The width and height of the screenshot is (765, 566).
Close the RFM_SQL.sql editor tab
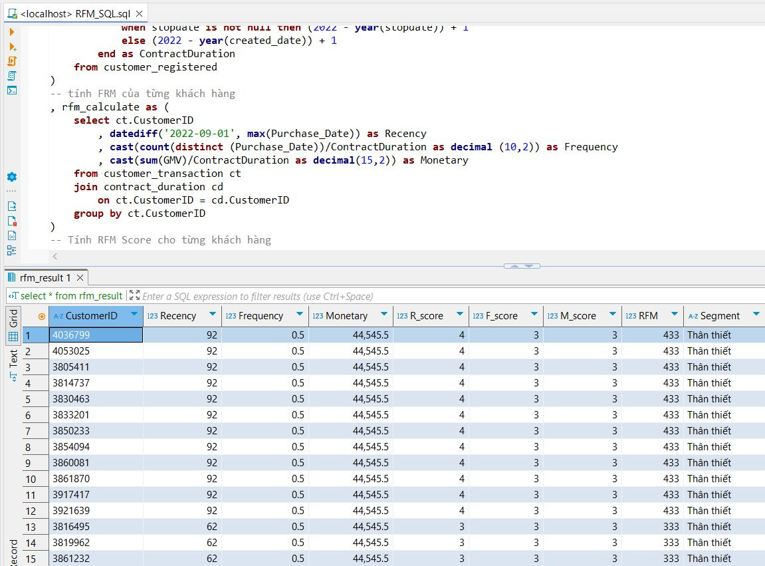point(139,14)
